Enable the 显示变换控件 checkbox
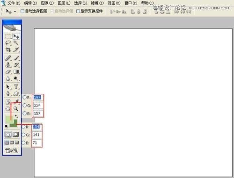 pos(78,11)
